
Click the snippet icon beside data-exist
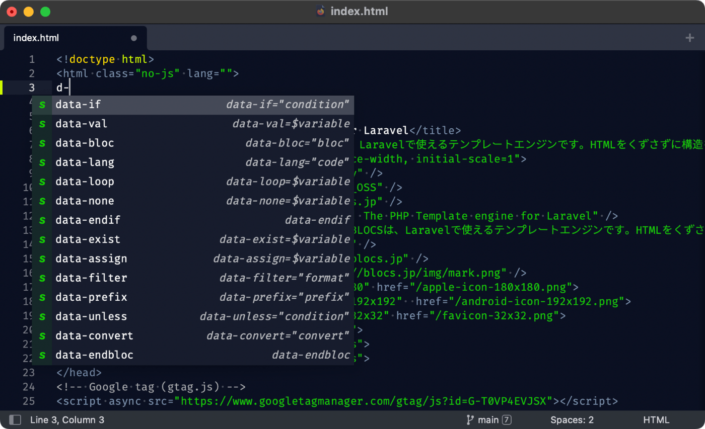coord(42,239)
